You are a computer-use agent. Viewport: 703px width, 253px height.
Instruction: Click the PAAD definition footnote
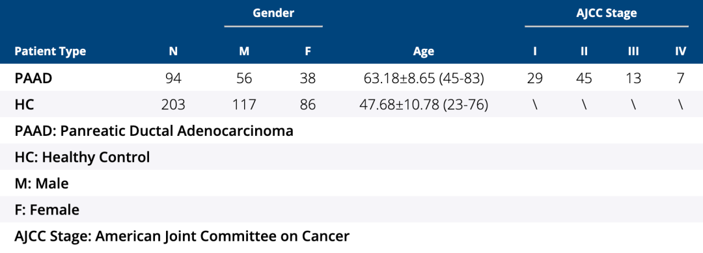[x=154, y=131]
